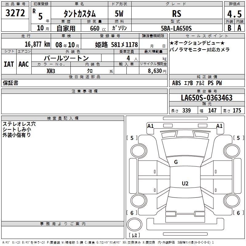Click the exterior rating B
The width and height of the screenshot is (246, 246).
click(x=229, y=28)
